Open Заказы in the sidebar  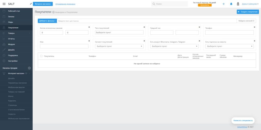[11, 16]
